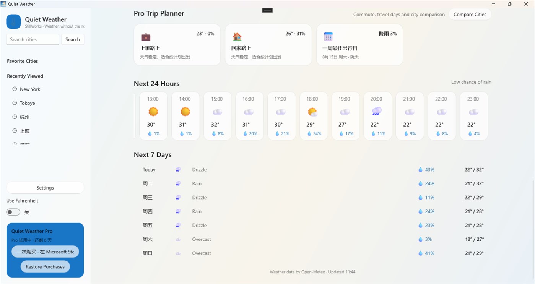The width and height of the screenshot is (535, 284).
Task: Toggle the Use Fahrenheit switch
Action: [x=13, y=212]
